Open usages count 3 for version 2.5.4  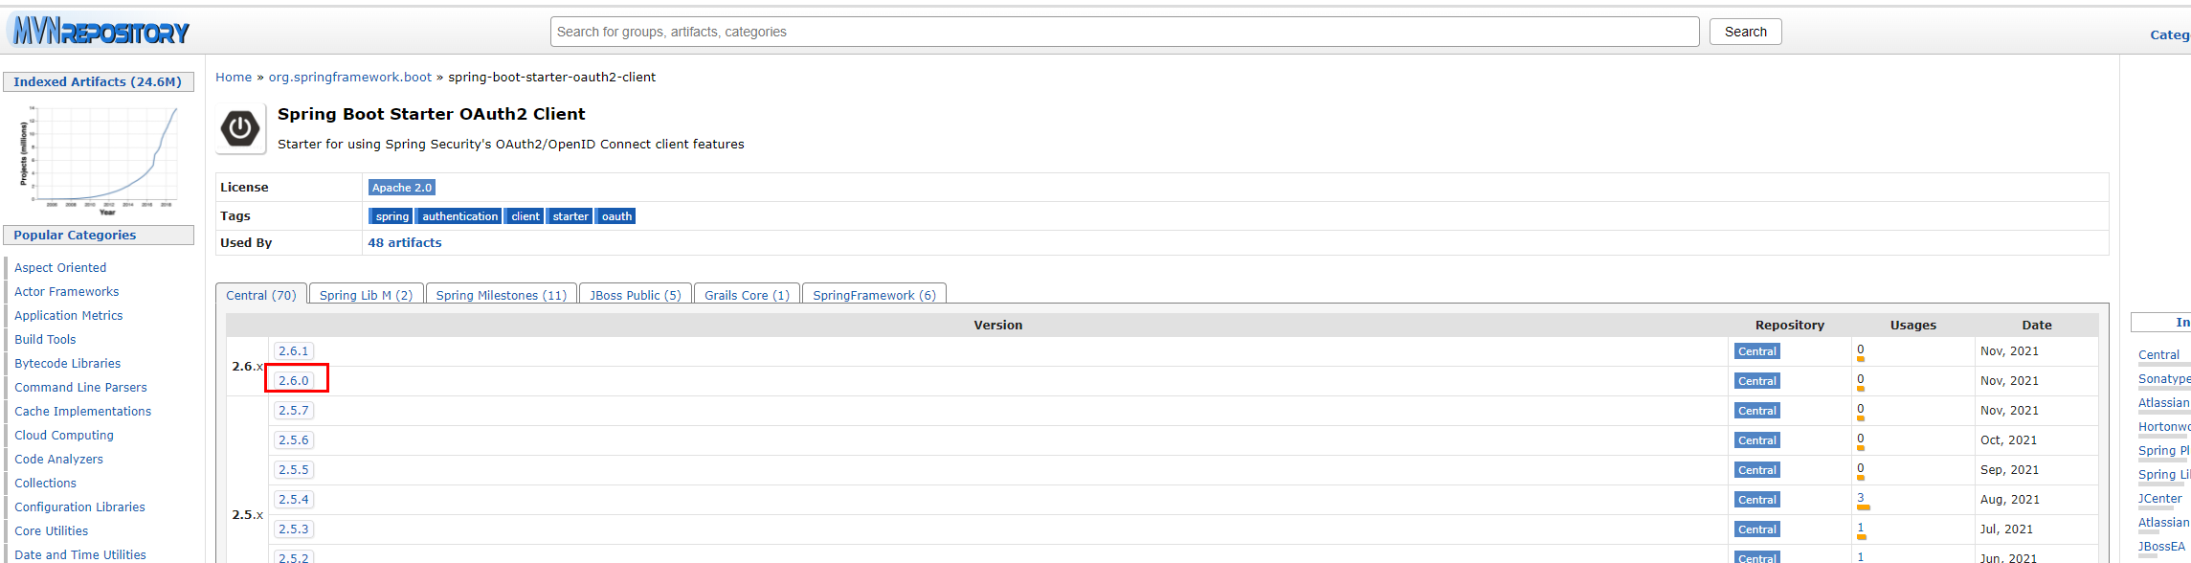[1861, 498]
